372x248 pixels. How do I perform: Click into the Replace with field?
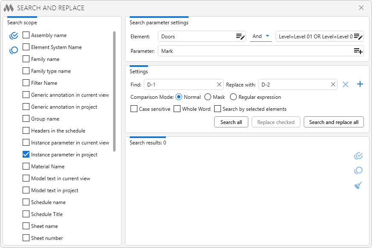(294, 84)
